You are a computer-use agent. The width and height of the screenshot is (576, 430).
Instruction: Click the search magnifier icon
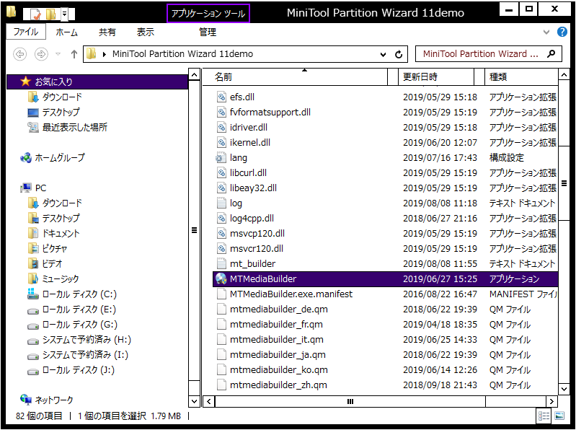coord(551,54)
